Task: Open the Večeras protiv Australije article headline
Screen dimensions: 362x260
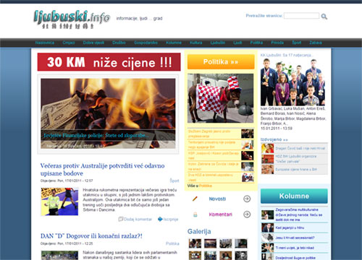Action: pos(102,170)
